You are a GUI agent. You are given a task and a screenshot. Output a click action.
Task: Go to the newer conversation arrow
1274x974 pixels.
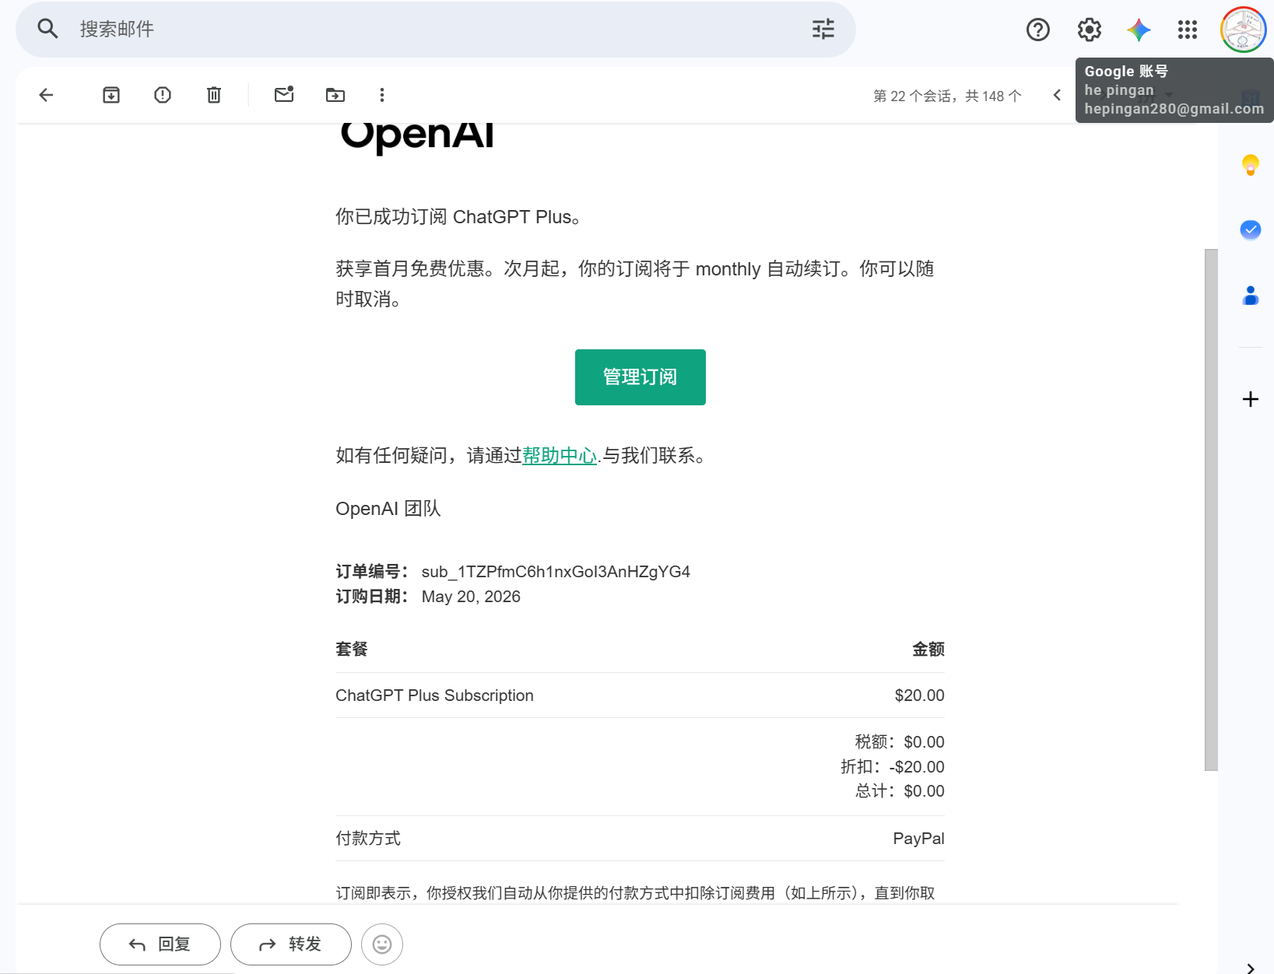click(1057, 95)
